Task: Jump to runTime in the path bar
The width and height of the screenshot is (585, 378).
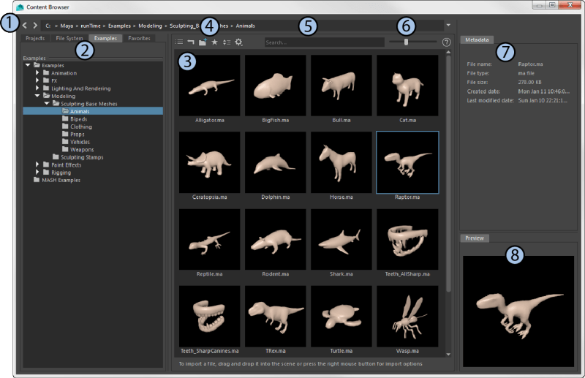Action: 91,26
